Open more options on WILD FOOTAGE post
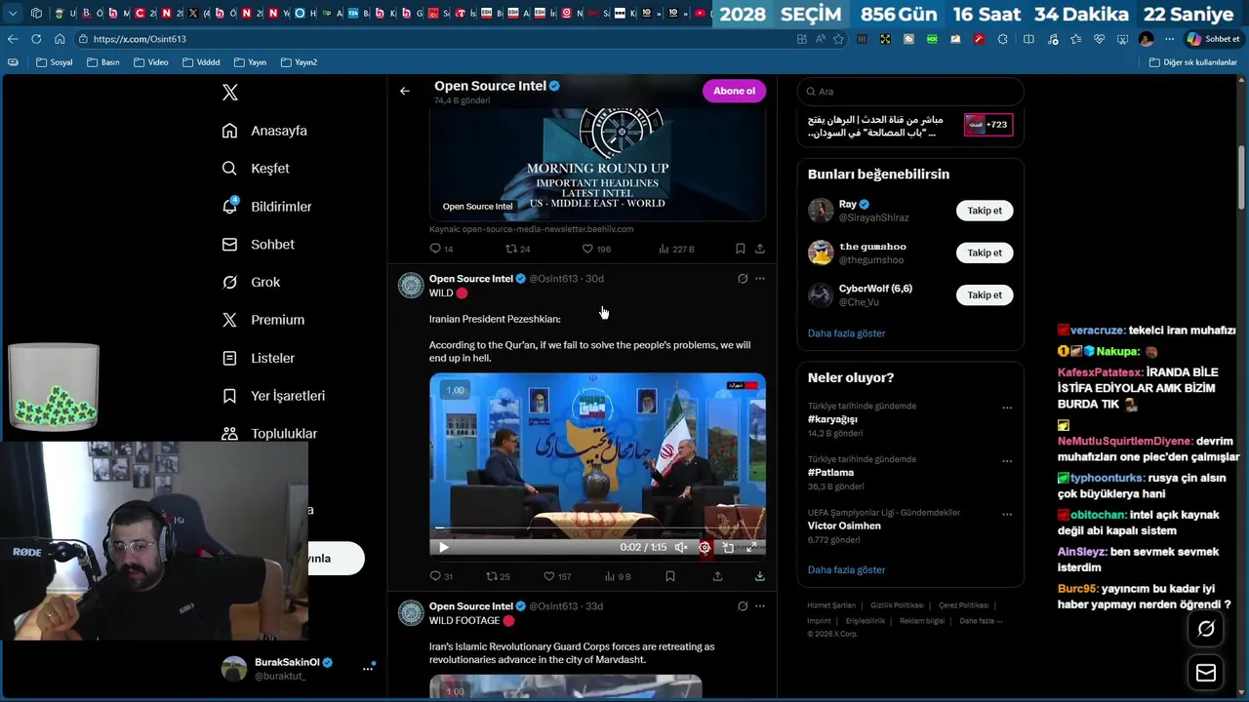 (x=760, y=606)
